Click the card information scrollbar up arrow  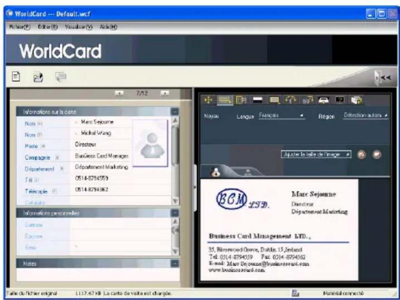pos(175,121)
